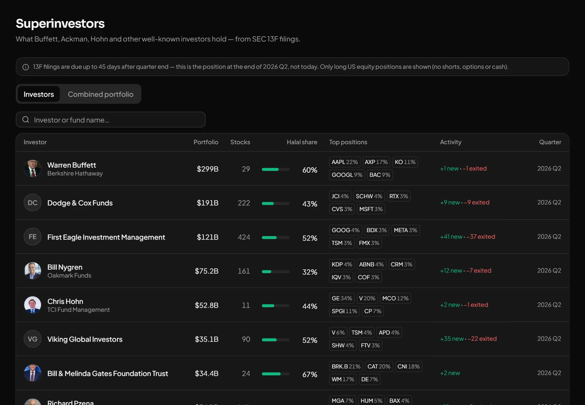Image resolution: width=585 pixels, height=405 pixels.
Task: Click the WM 17% position chip
Action: (x=343, y=379)
